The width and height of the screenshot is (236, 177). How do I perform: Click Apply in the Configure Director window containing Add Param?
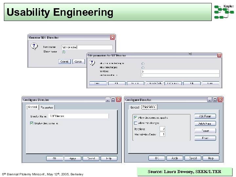coord(175,158)
